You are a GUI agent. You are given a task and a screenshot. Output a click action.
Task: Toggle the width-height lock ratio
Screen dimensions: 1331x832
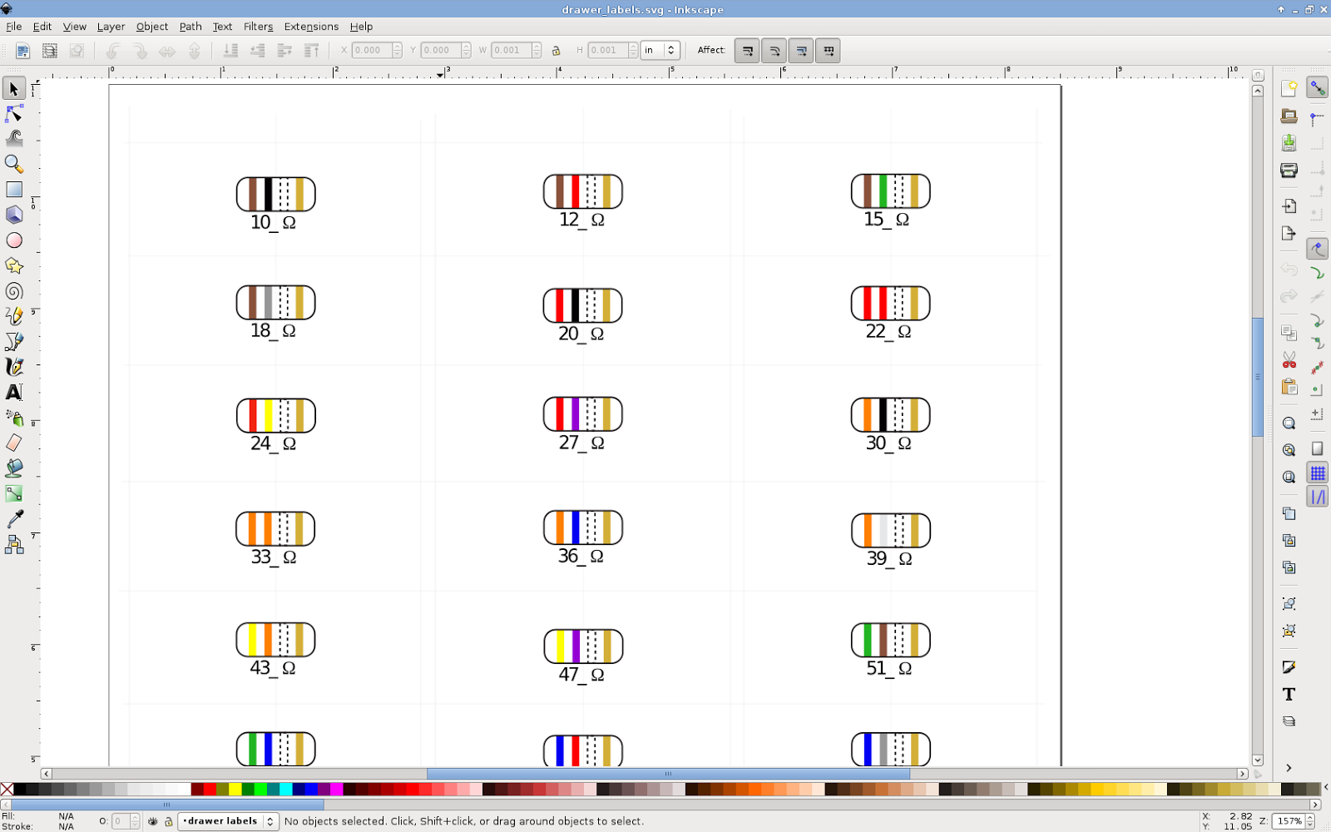(557, 51)
